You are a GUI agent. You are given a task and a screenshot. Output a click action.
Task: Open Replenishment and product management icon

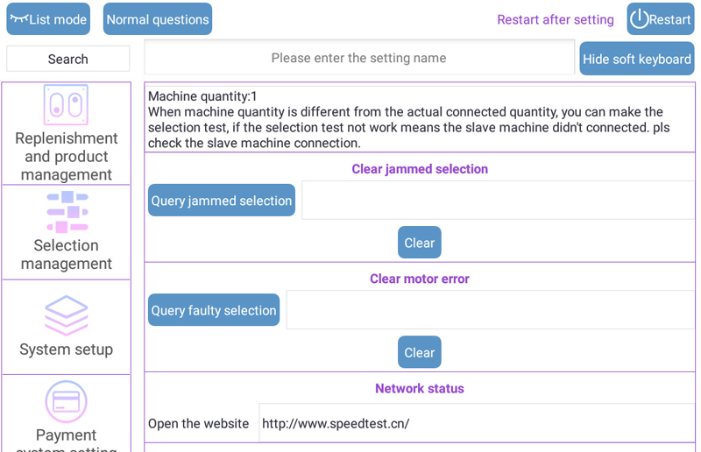[x=66, y=105]
